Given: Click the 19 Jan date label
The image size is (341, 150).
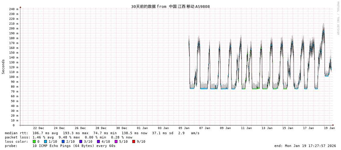Looking at the screenshot, I should pyautogui.click(x=329, y=128).
